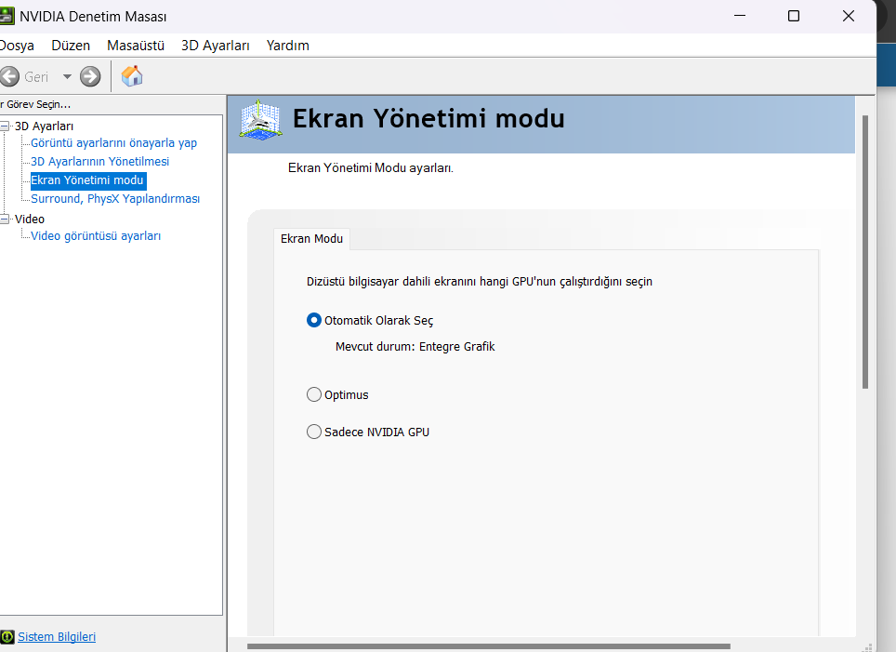Click the Geri back arrow icon
Viewport: 896px width, 652px height.
8,76
